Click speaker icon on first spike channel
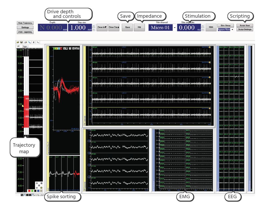270x213 pixels. 209,48
